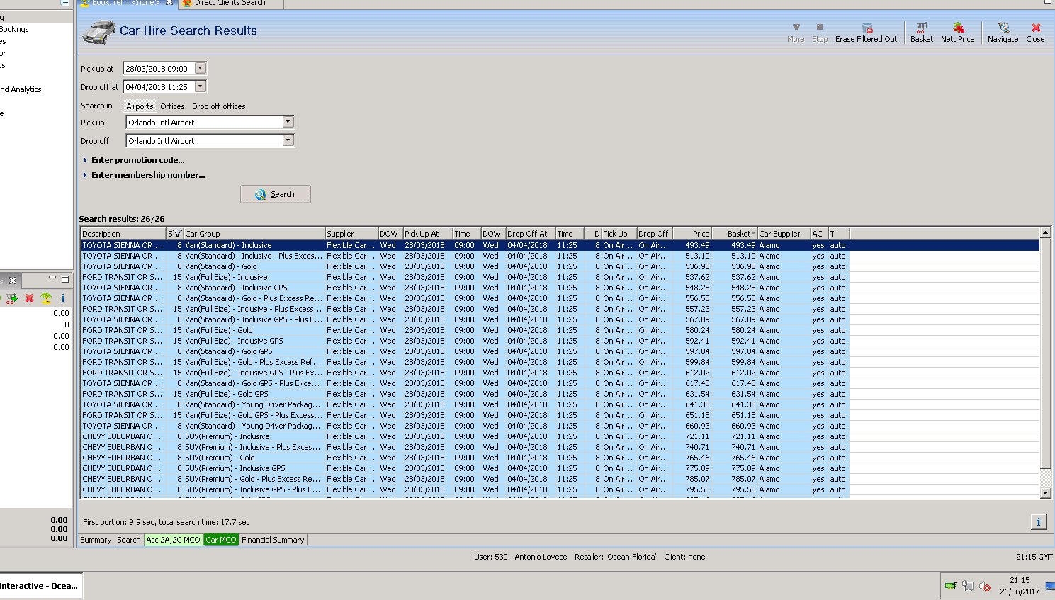Viewport: 1055px width, 600px height.
Task: Switch to the Book. ref. tab
Action: click(x=126, y=4)
